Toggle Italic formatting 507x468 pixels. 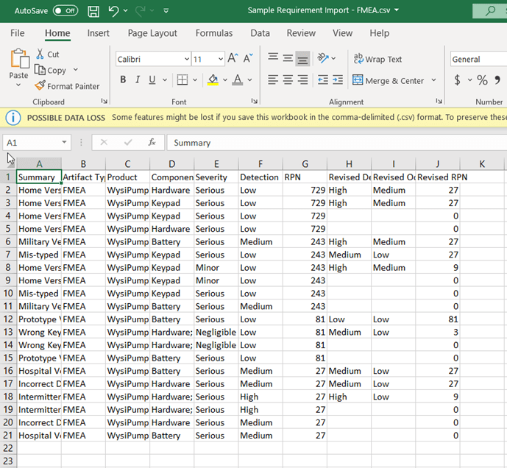pos(138,80)
